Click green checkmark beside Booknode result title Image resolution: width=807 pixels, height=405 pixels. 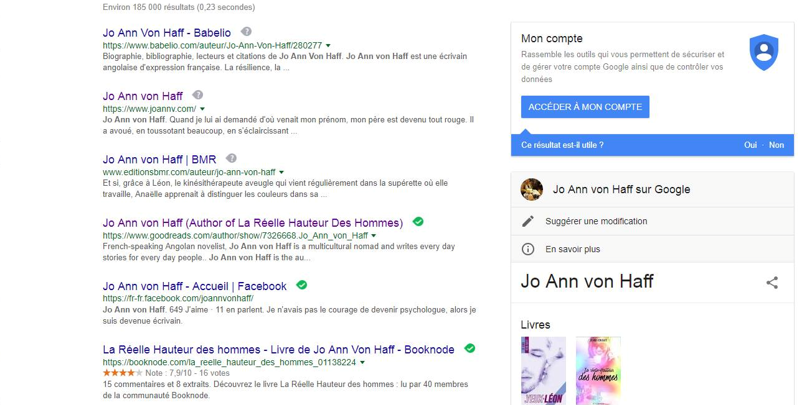coord(470,348)
